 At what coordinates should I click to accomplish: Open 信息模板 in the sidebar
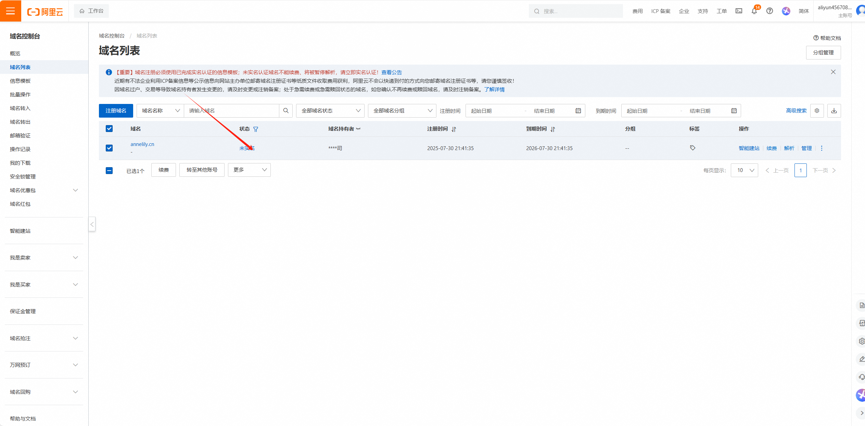point(20,81)
